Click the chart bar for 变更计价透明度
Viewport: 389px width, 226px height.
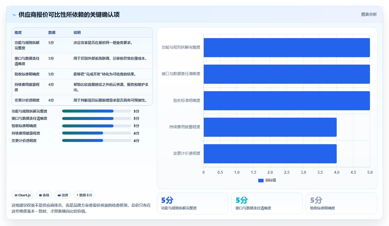(x=270, y=154)
